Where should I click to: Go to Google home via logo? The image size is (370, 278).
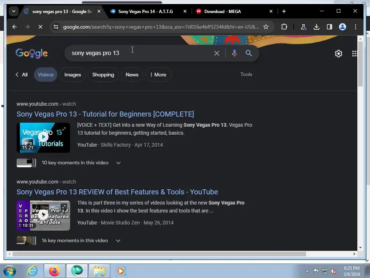click(32, 53)
